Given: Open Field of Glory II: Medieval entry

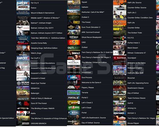Looking at the screenshot, I should (x=41, y=98).
